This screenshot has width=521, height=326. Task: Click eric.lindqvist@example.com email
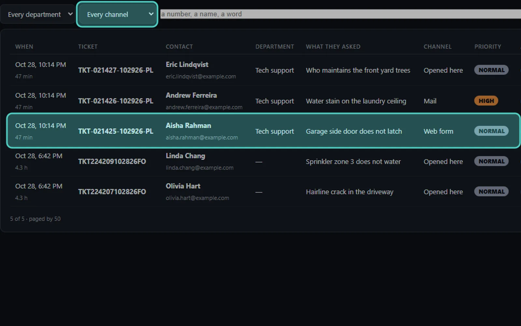coord(201,77)
